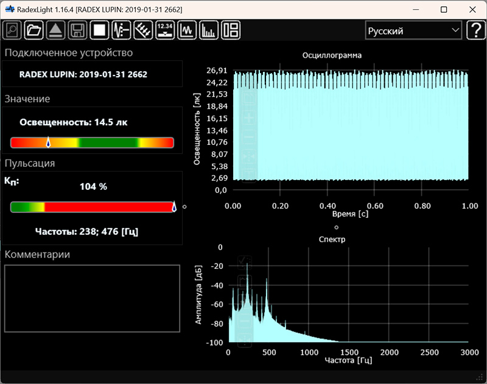The image size is (487, 384).
Task: Click the small circle expander below oscillogram
Action: tap(336, 226)
